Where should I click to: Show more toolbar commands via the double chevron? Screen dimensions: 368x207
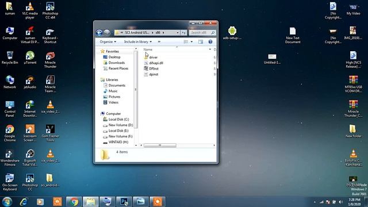pyautogui.click(x=159, y=42)
